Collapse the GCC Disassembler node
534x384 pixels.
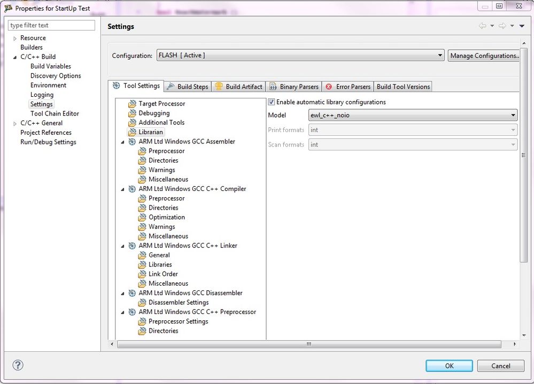(x=122, y=294)
